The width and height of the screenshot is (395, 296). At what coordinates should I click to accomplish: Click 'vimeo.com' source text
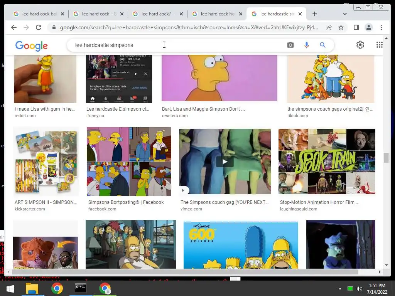[191, 209]
